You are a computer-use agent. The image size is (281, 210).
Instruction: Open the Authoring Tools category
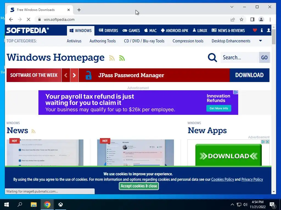click(x=103, y=41)
